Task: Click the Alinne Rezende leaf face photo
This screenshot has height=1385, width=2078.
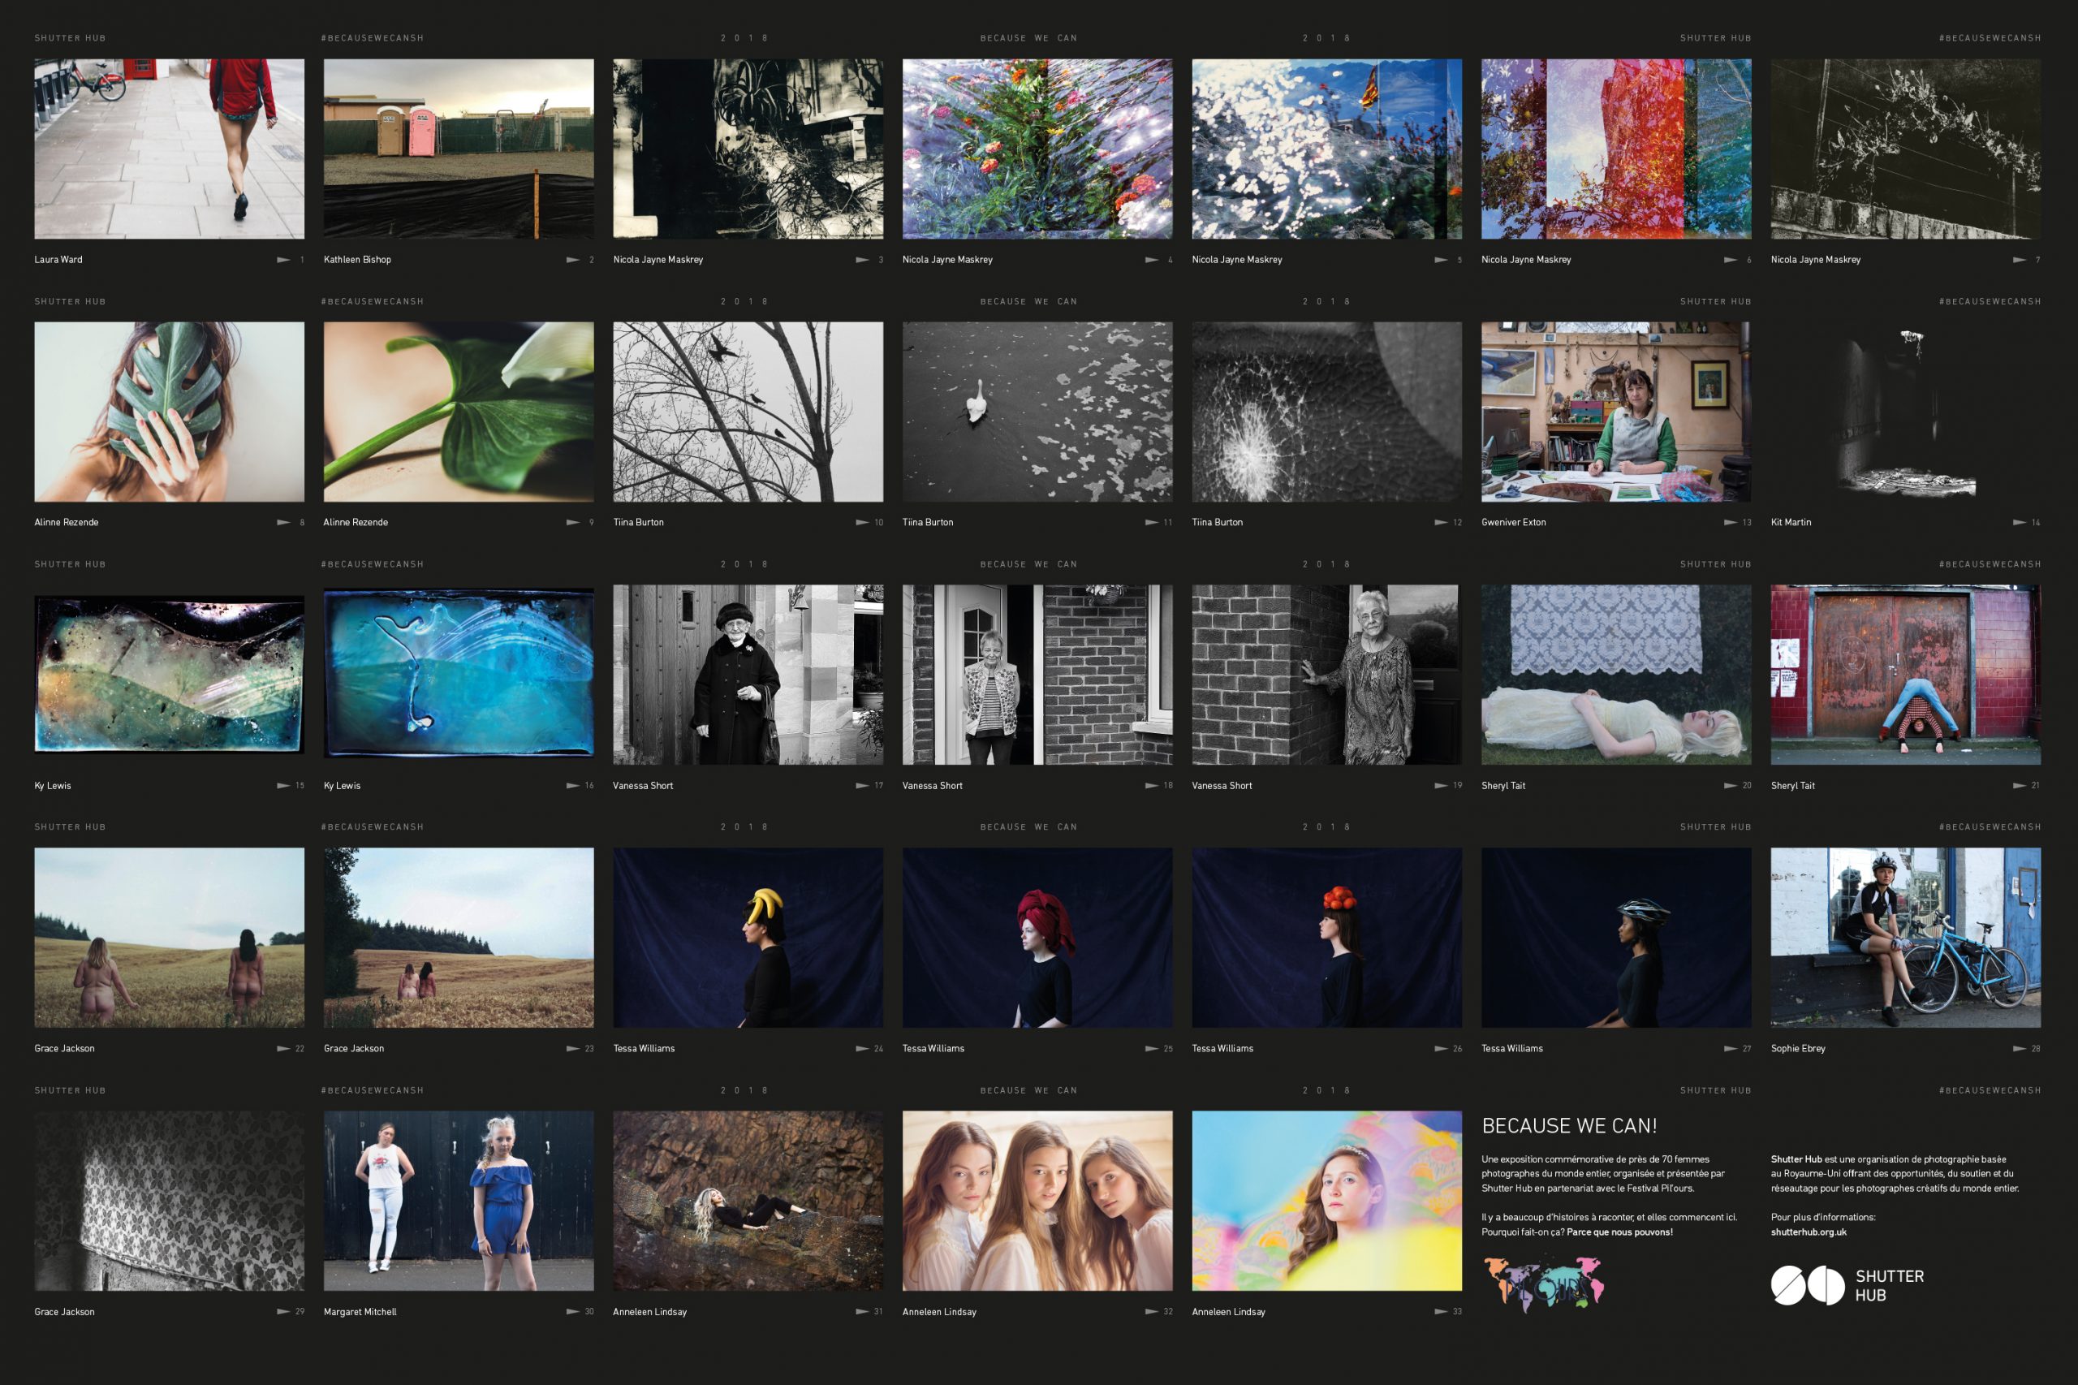Action: pyautogui.click(x=169, y=412)
